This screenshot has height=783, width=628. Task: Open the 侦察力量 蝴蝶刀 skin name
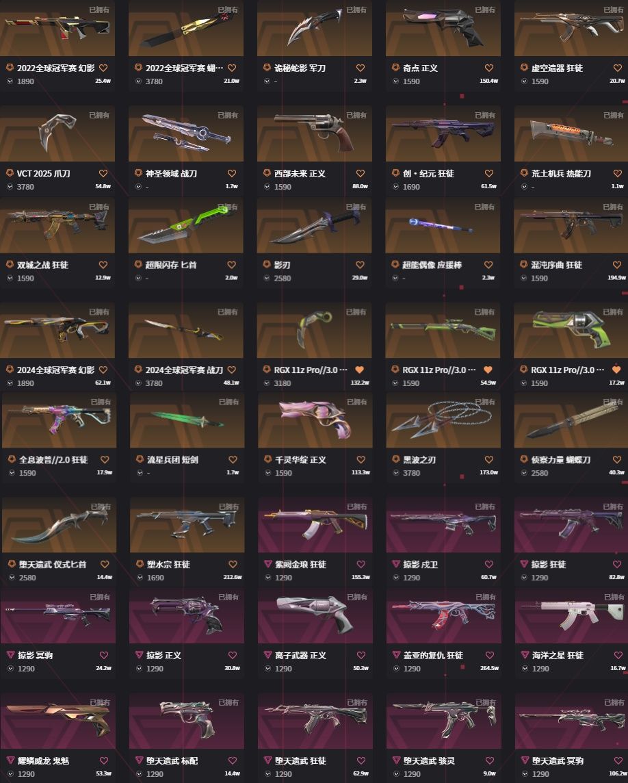560,460
